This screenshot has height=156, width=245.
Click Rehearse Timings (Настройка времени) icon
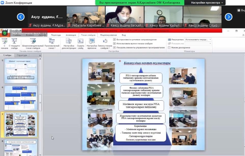click(92, 41)
